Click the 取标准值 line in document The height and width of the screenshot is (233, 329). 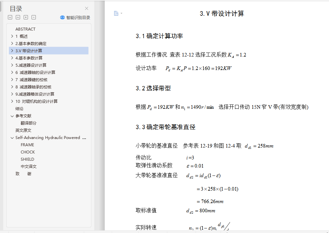coord(176,211)
